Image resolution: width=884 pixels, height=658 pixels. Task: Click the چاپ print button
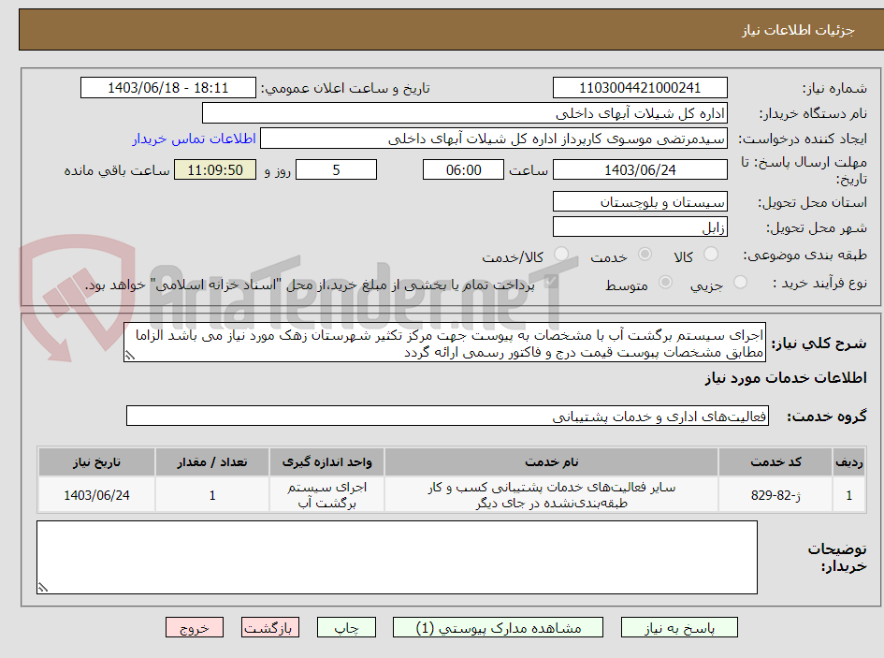tap(346, 627)
